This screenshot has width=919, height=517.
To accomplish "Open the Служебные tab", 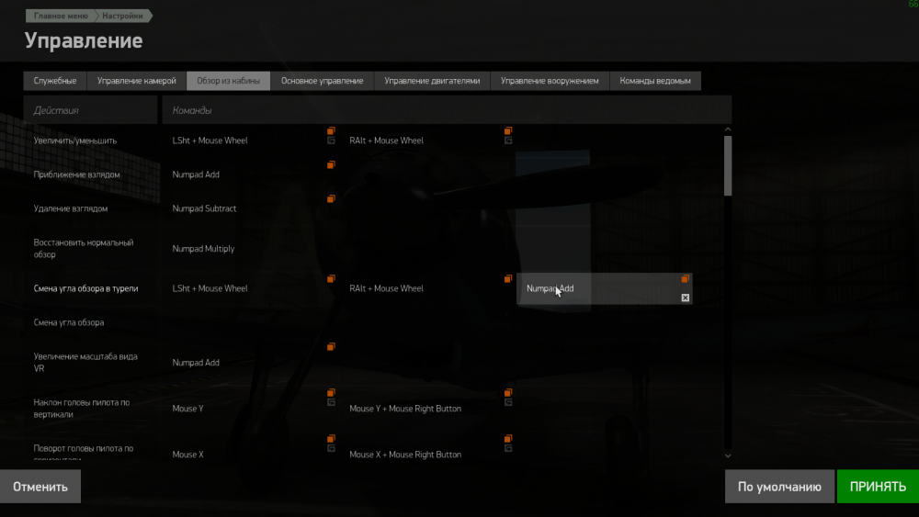I will tap(55, 81).
